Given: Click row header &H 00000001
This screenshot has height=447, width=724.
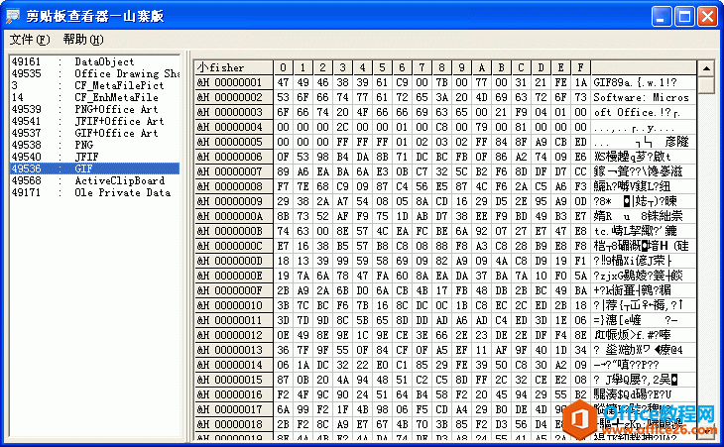Looking at the screenshot, I should 234,82.
